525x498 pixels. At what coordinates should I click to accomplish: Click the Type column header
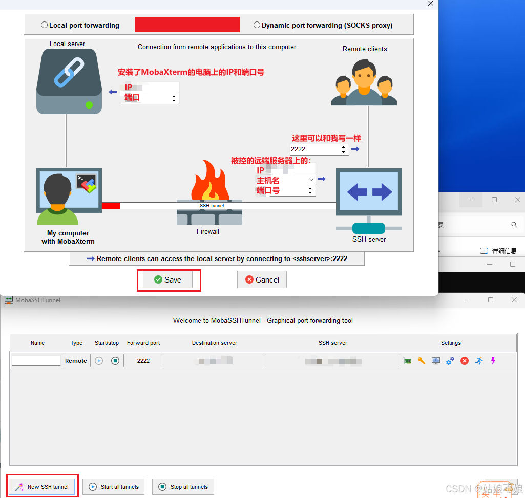click(76, 343)
